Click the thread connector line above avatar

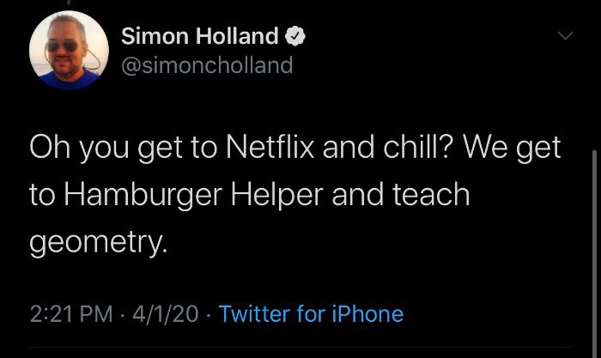click(69, 3)
